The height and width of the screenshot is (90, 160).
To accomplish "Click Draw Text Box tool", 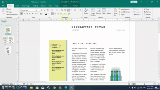I will coord(93,12).
